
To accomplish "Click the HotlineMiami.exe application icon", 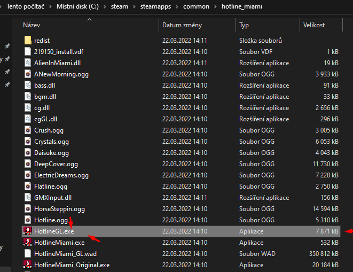I will [28, 243].
